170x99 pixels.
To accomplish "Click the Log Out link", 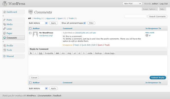I will 164,4.
